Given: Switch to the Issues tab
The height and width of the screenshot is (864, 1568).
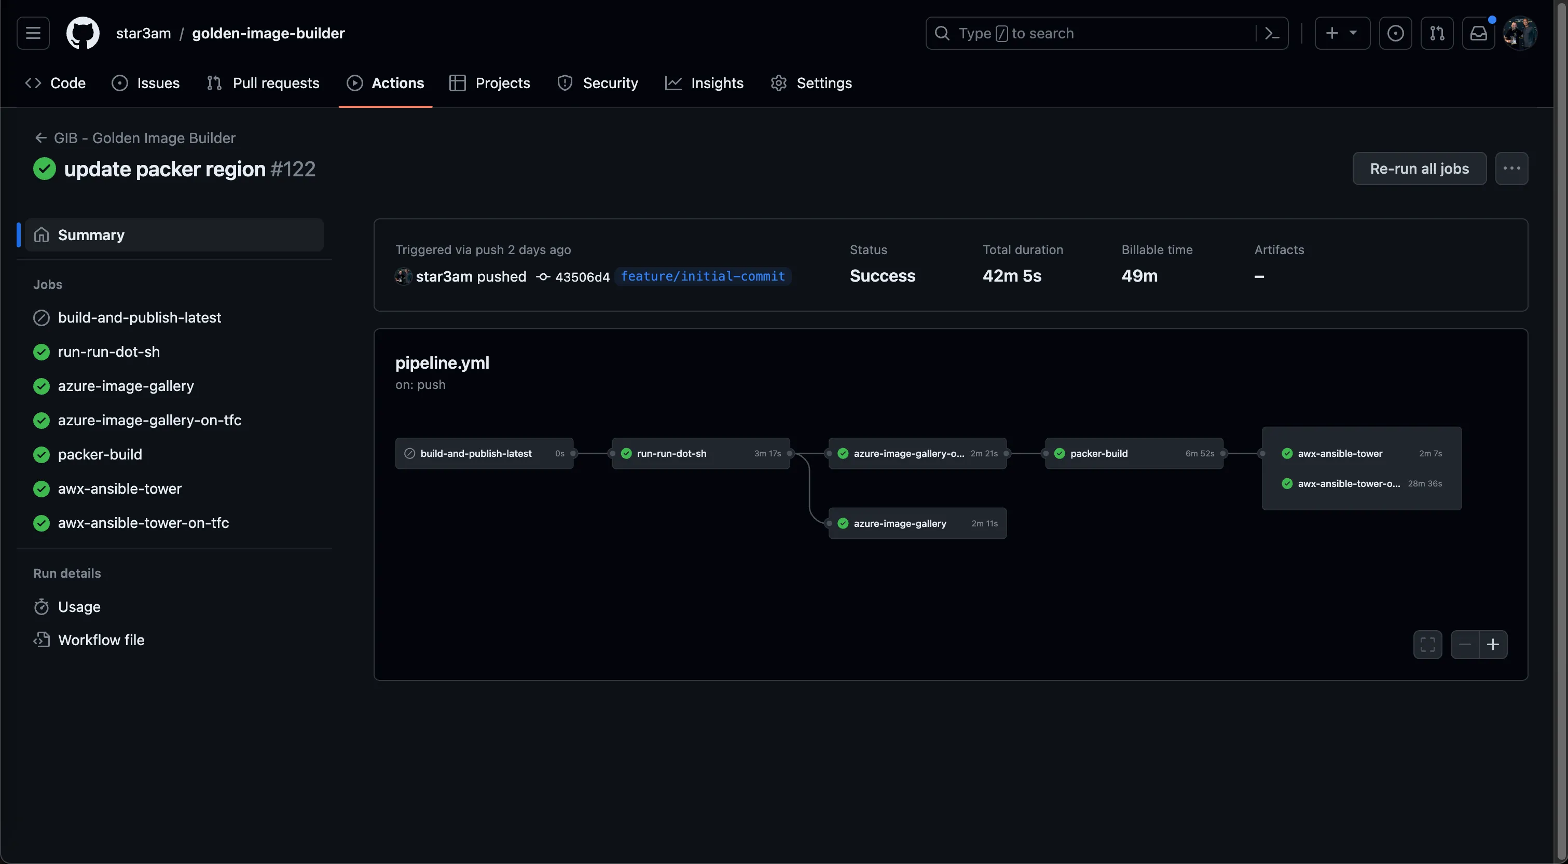Looking at the screenshot, I should [145, 83].
